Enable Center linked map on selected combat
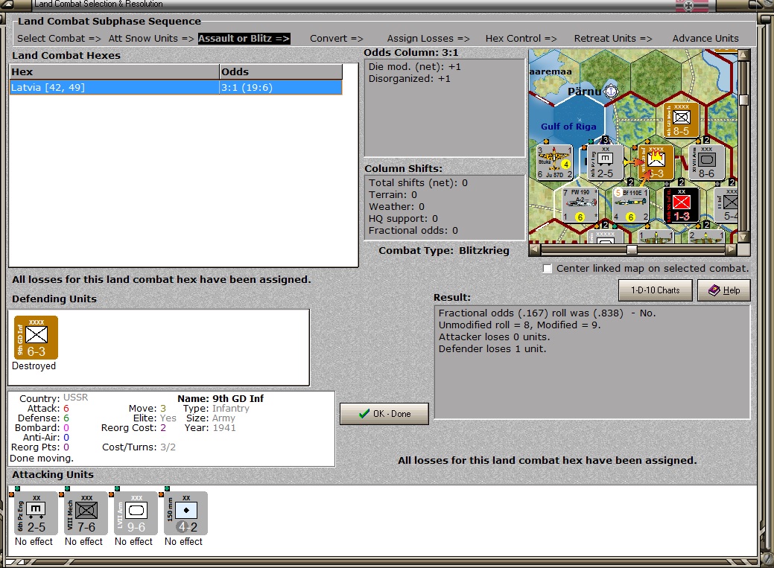The height and width of the screenshot is (568, 774). click(547, 269)
